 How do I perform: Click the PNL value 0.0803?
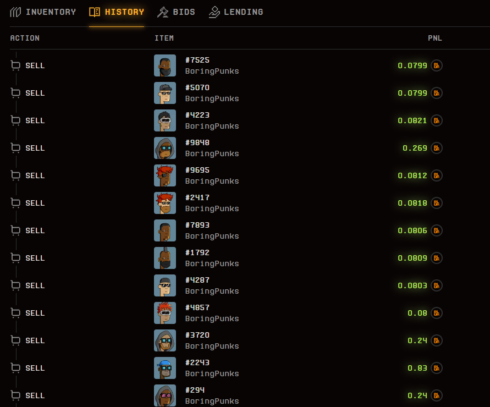(412, 285)
